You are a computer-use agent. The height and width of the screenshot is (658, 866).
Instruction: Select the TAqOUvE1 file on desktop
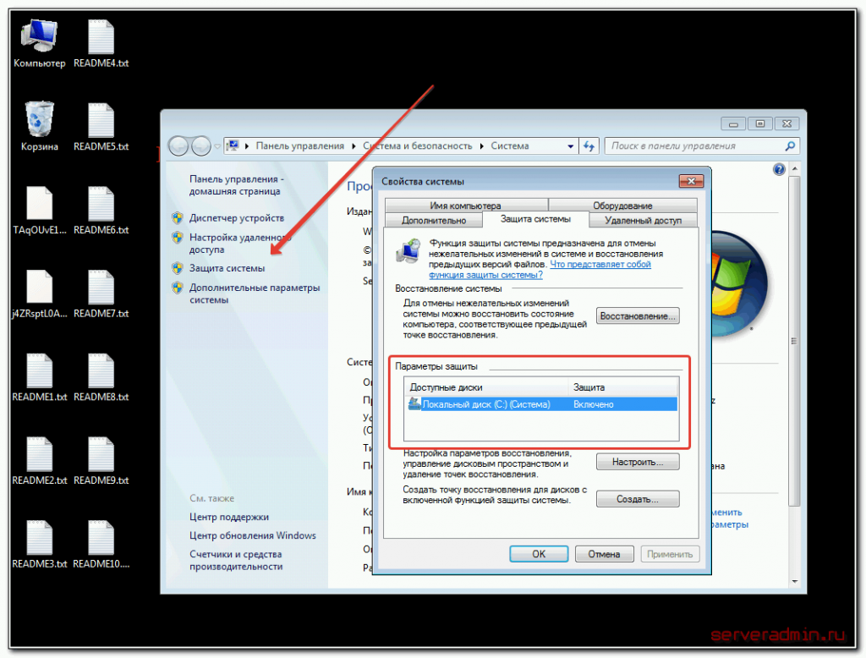coord(39,207)
